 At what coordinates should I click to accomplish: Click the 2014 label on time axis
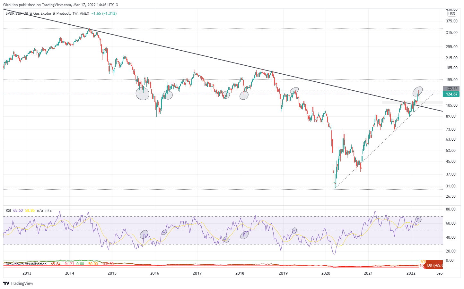[x=69, y=273]
